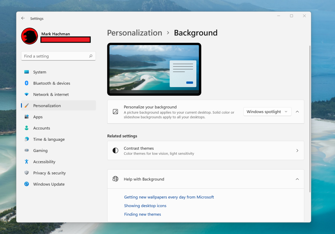The width and height of the screenshot is (335, 234).
Task: Click the vertical scrollbar of settings pane
Action: tap(310, 119)
